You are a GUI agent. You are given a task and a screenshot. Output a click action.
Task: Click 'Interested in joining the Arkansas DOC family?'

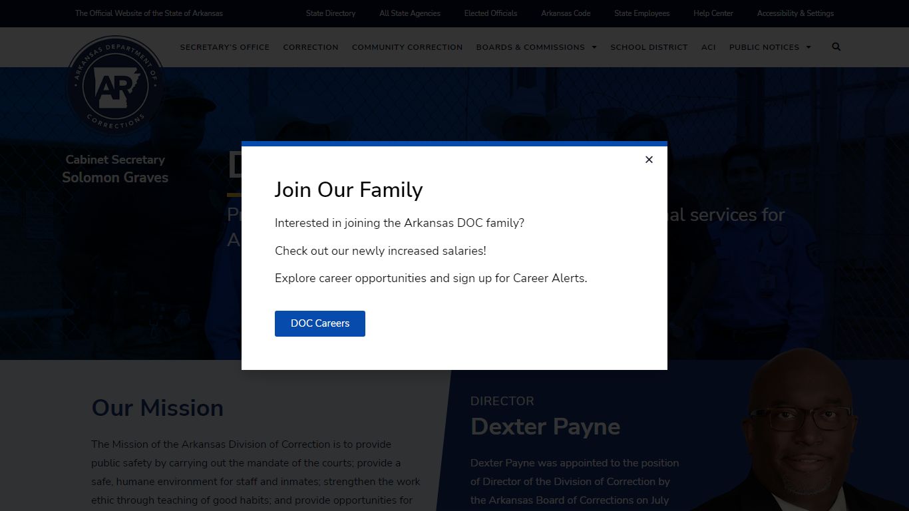(399, 223)
